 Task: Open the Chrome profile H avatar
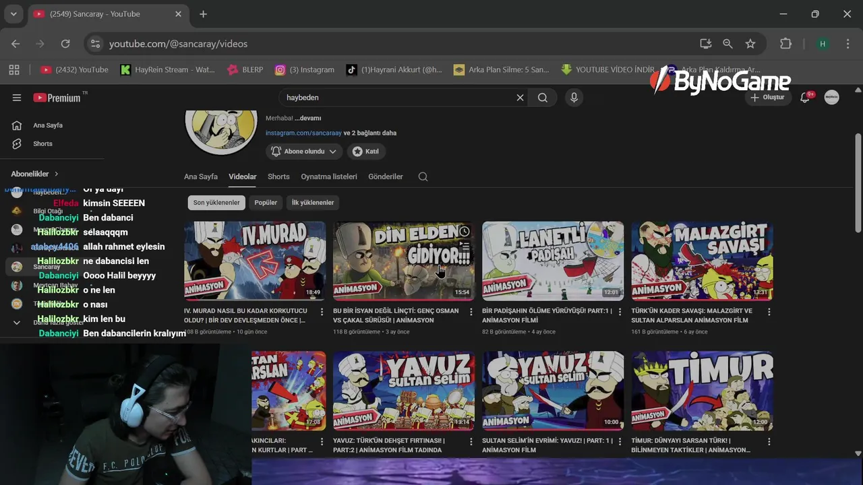(823, 44)
